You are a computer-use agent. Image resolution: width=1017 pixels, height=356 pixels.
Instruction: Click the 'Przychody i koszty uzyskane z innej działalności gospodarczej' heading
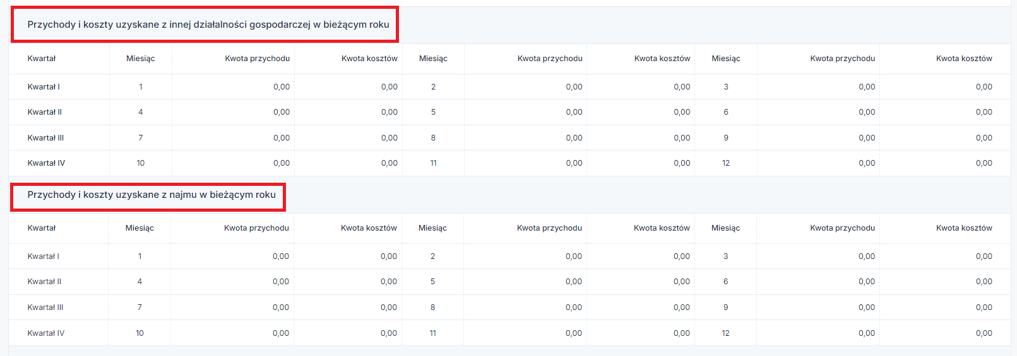coord(208,25)
